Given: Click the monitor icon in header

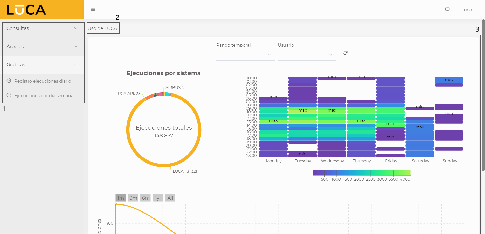Looking at the screenshot, I should coord(447,10).
